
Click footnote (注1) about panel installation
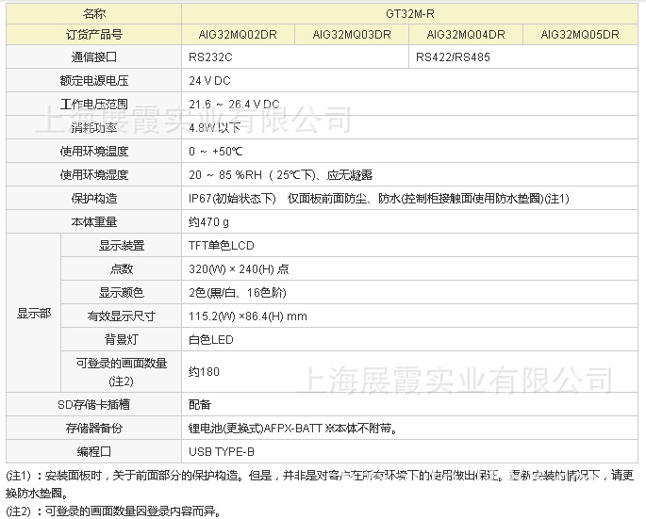click(320, 484)
